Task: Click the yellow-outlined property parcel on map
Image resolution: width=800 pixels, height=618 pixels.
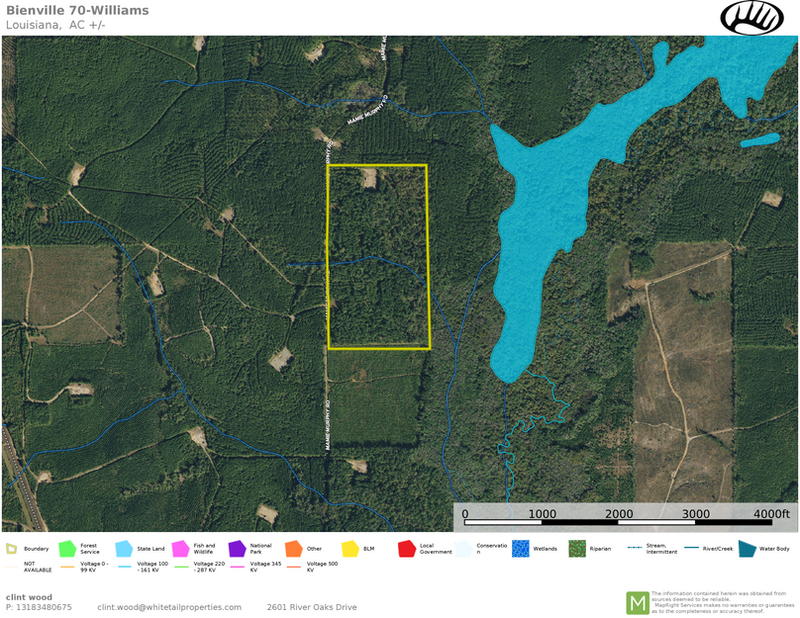Action: (378, 257)
